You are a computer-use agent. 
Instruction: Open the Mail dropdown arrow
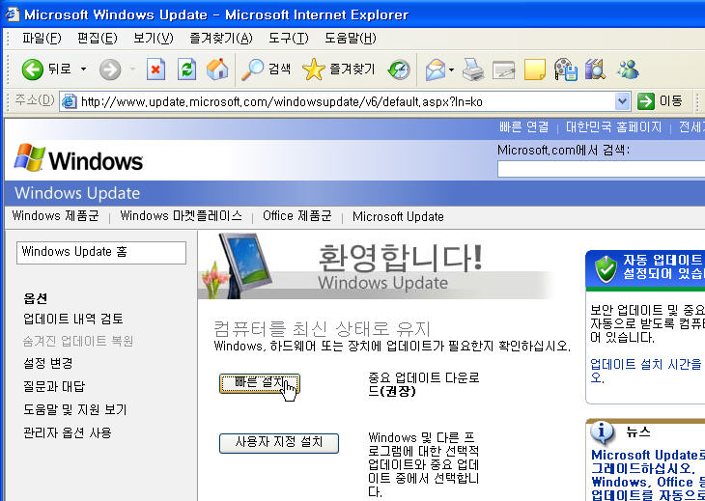[451, 70]
